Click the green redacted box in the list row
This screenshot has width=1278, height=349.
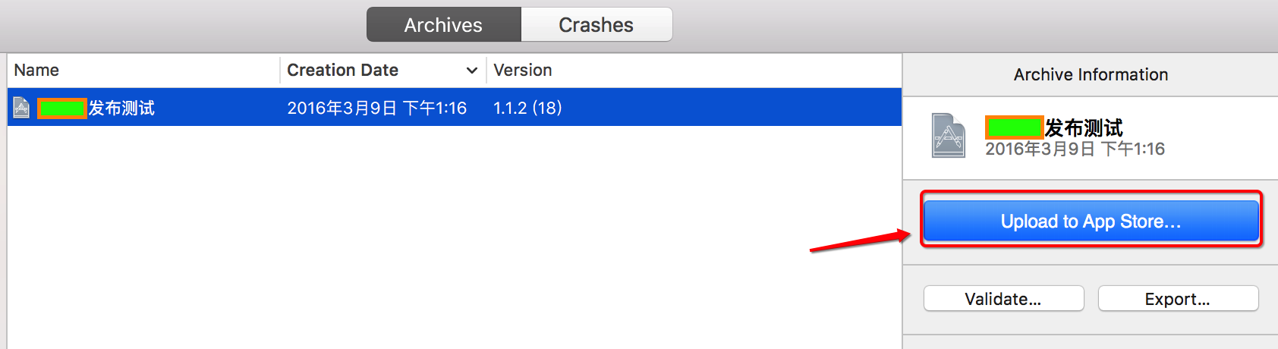click(x=62, y=108)
